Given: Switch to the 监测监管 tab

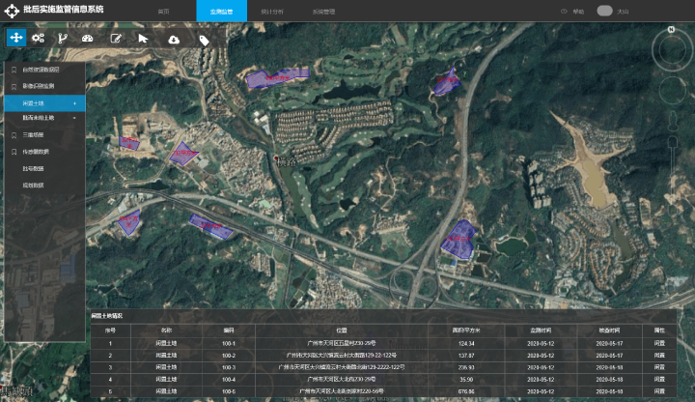Looking at the screenshot, I should point(221,11).
